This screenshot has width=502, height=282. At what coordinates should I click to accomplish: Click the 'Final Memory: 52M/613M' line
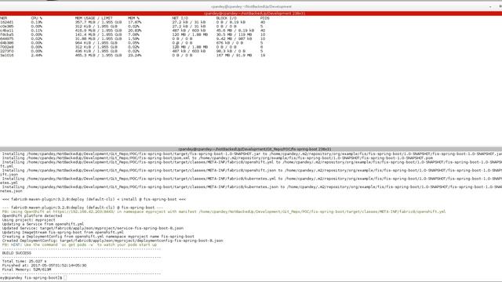pos(27,269)
